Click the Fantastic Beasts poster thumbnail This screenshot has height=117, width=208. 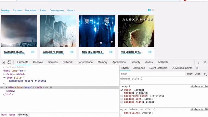(19, 31)
